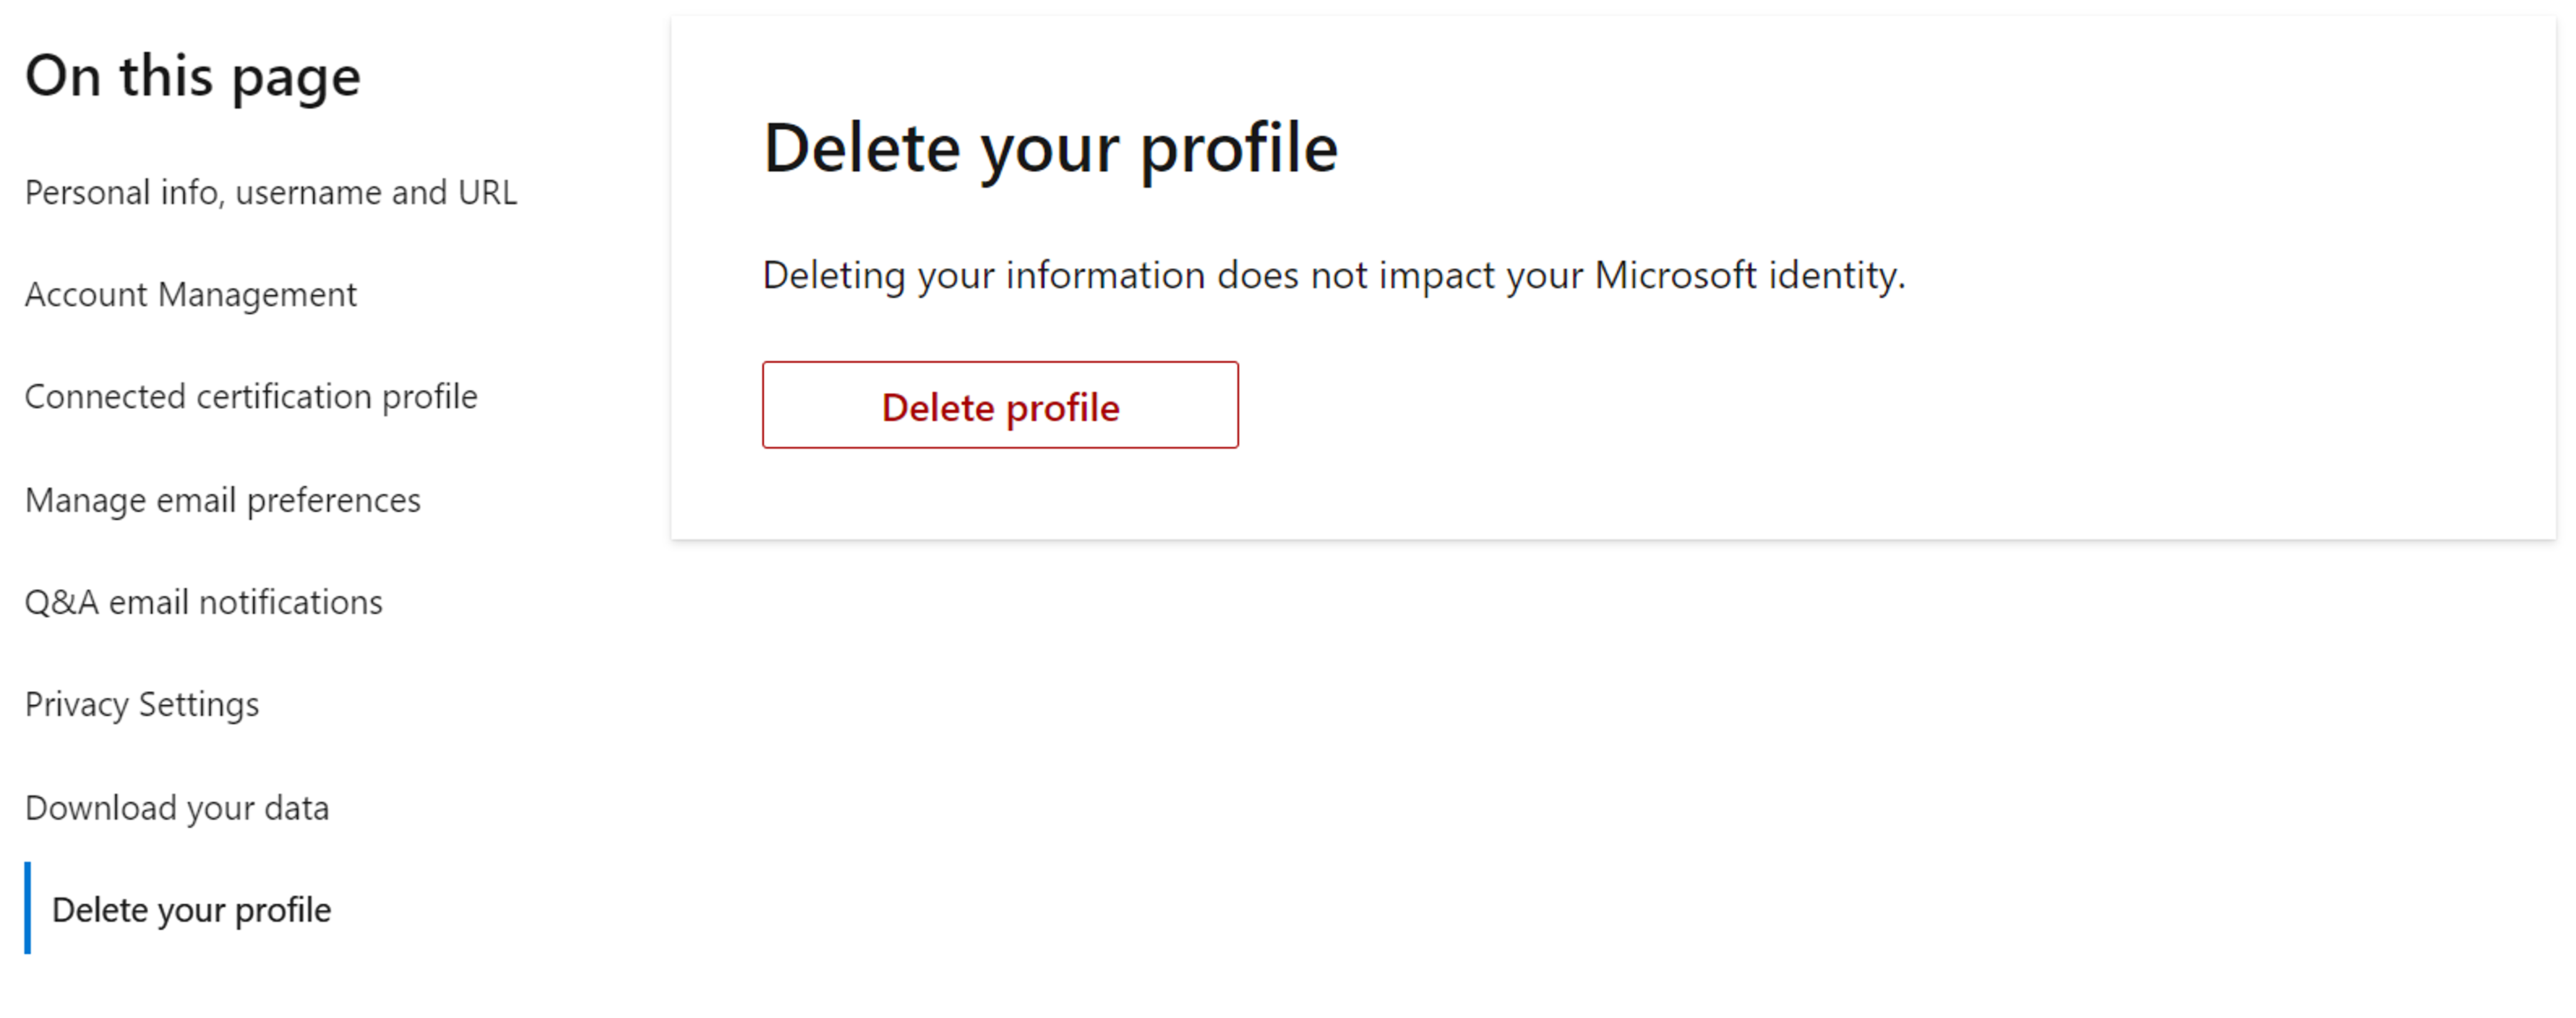Toggle privacy settings visibility

pyautogui.click(x=141, y=703)
